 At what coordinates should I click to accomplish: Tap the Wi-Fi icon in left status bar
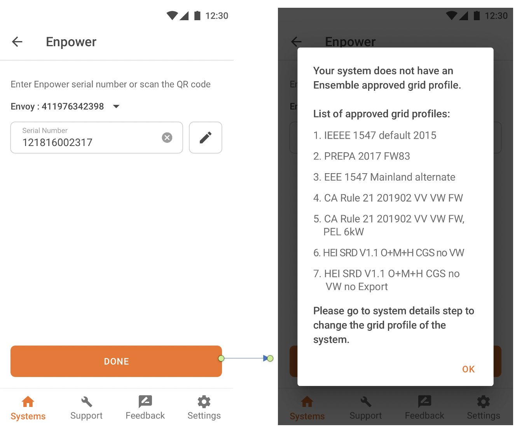click(172, 16)
